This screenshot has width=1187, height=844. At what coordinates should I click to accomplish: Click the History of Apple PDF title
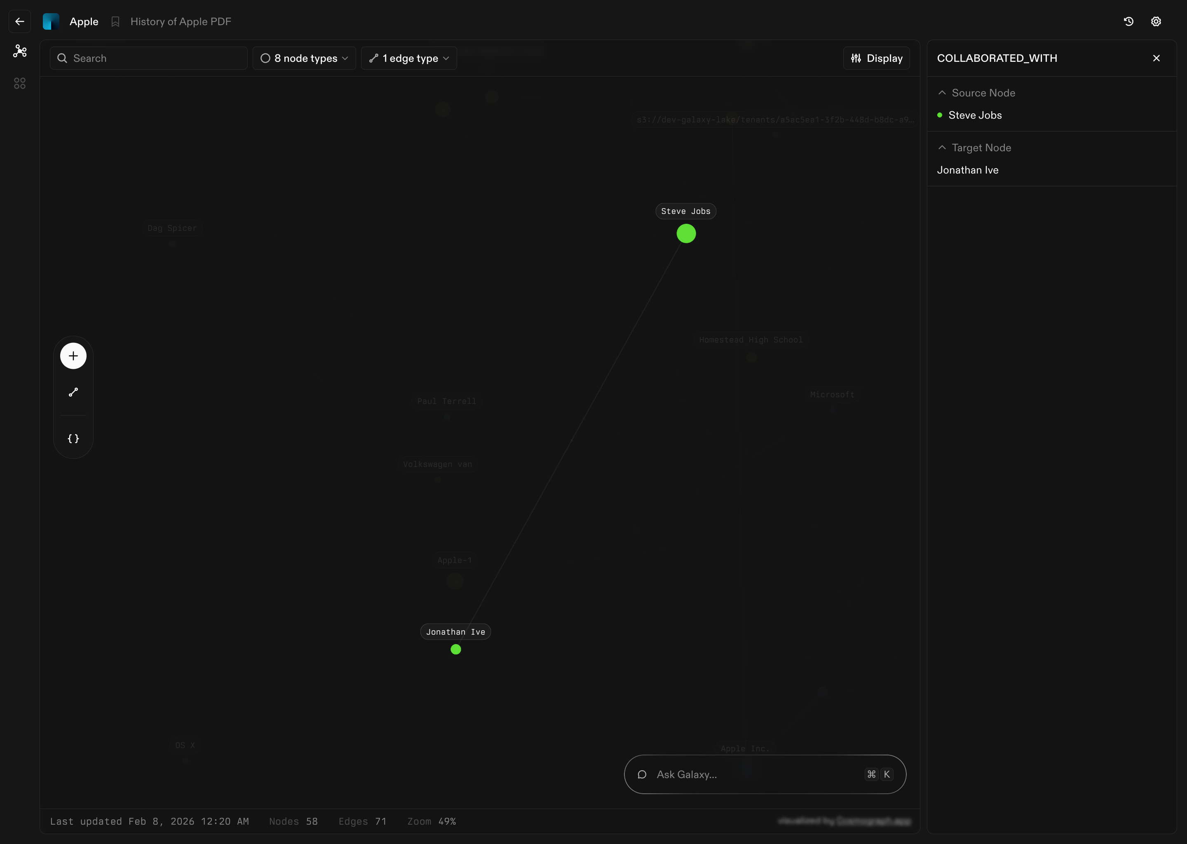[181, 22]
